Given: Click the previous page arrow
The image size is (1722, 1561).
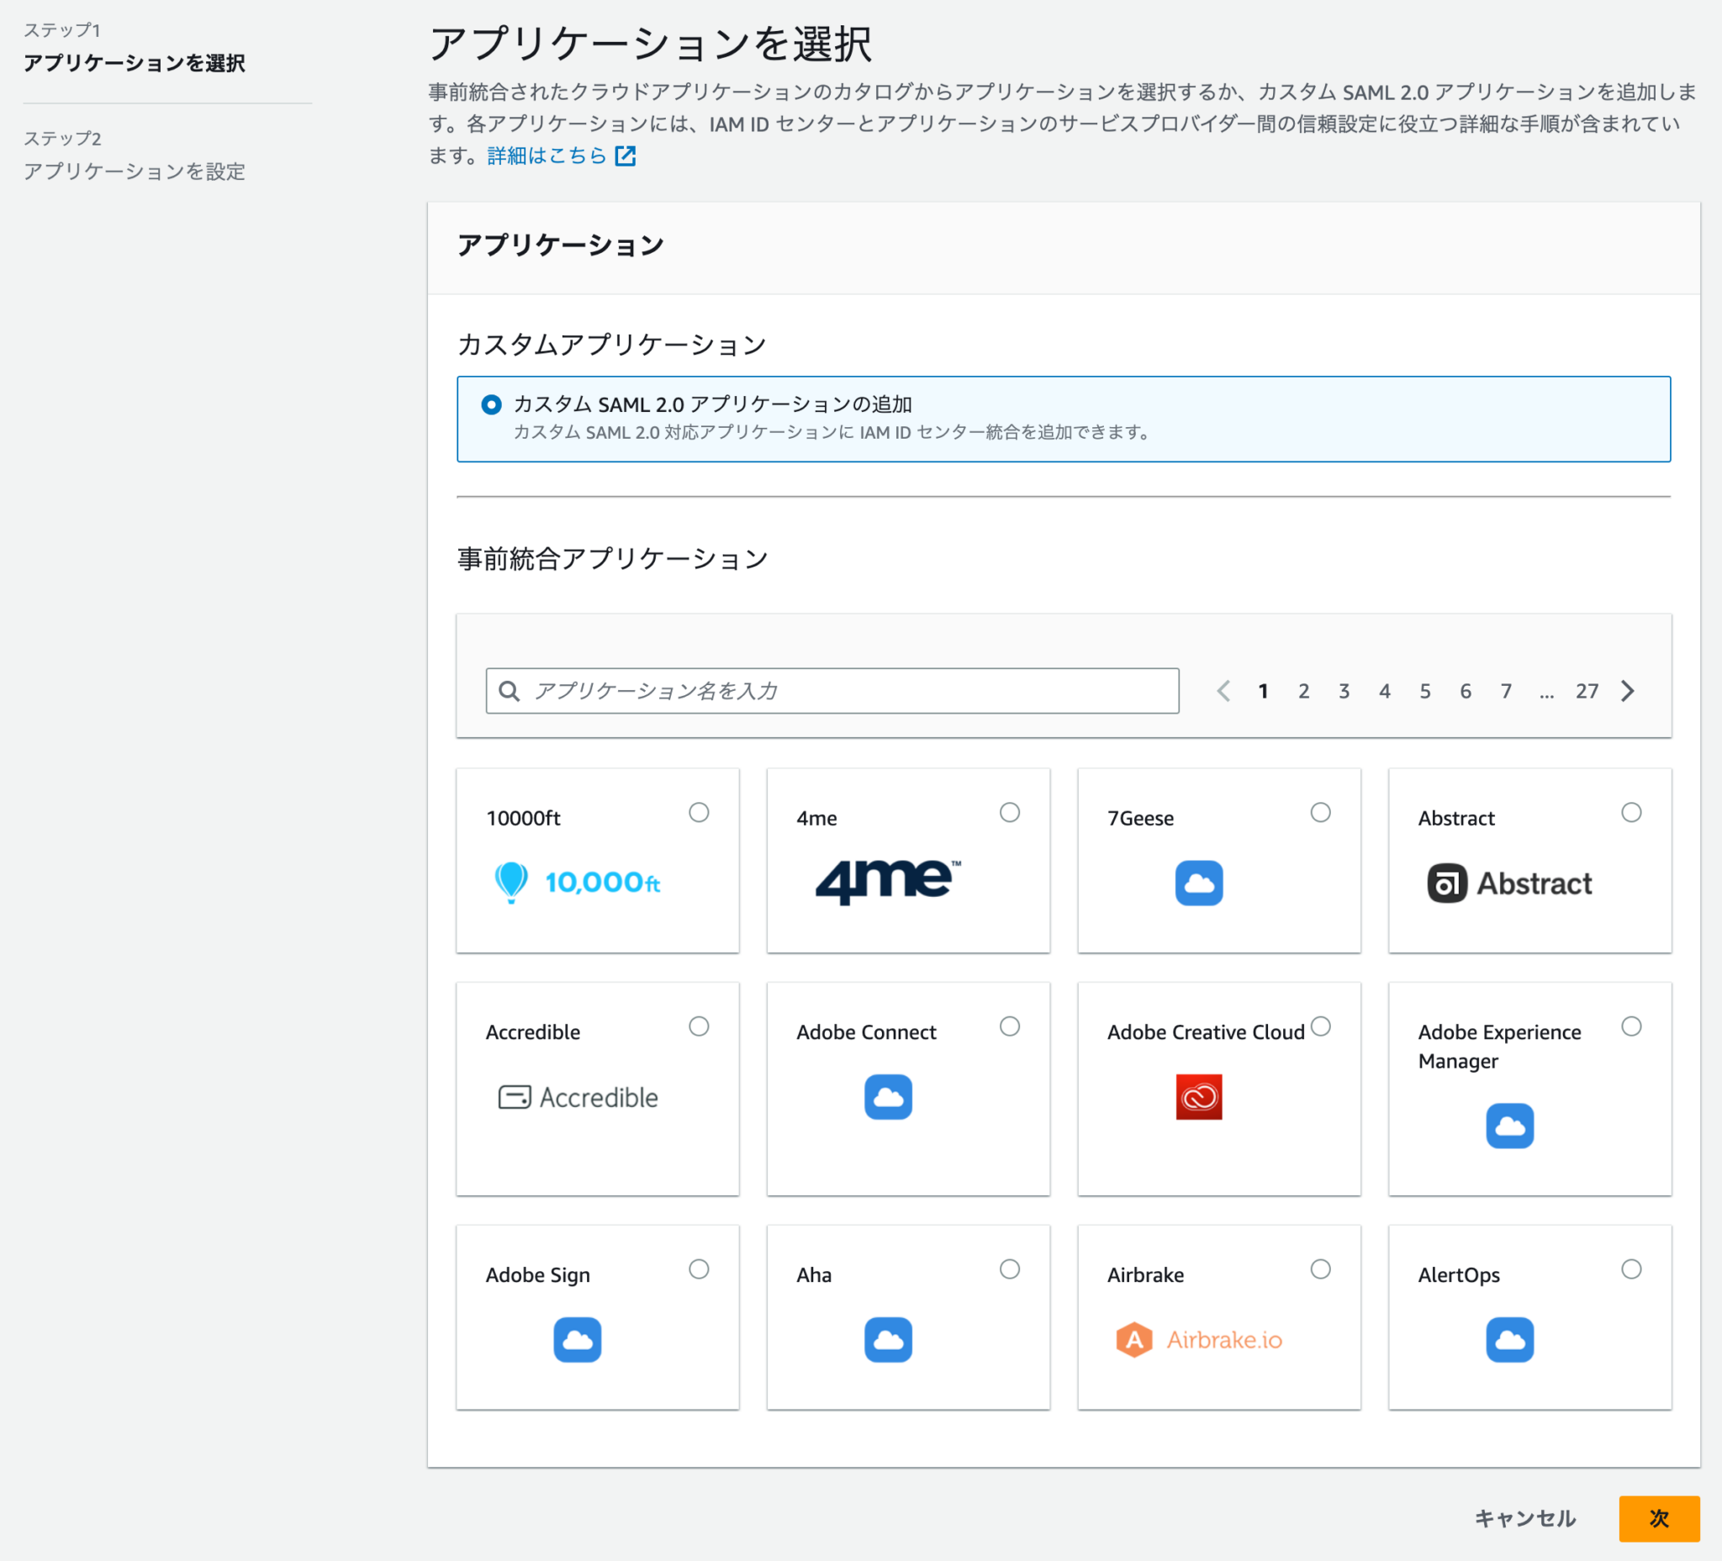Looking at the screenshot, I should pos(1224,691).
